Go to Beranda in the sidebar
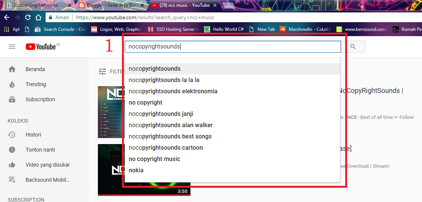 [x=35, y=69]
